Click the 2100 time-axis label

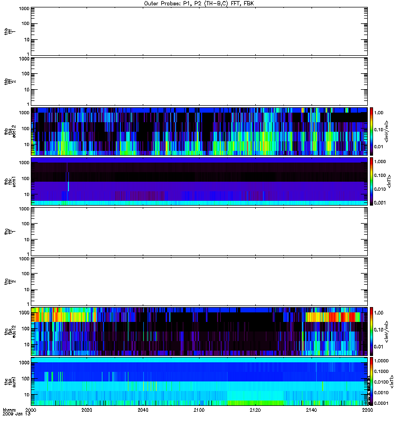coord(199,410)
